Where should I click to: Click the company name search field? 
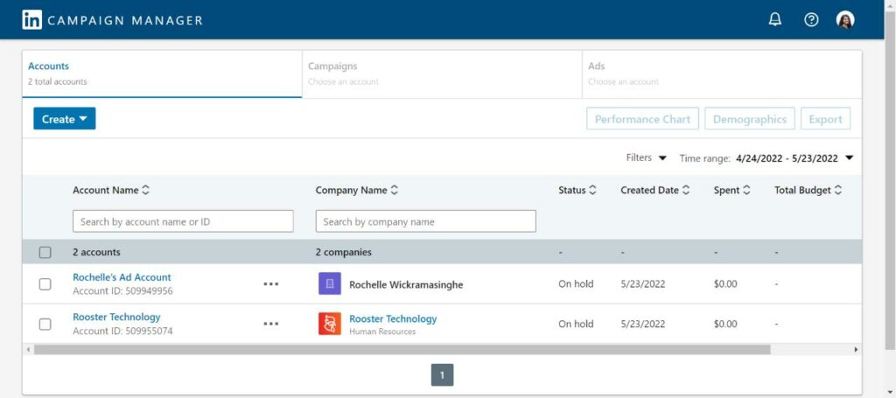pos(426,221)
